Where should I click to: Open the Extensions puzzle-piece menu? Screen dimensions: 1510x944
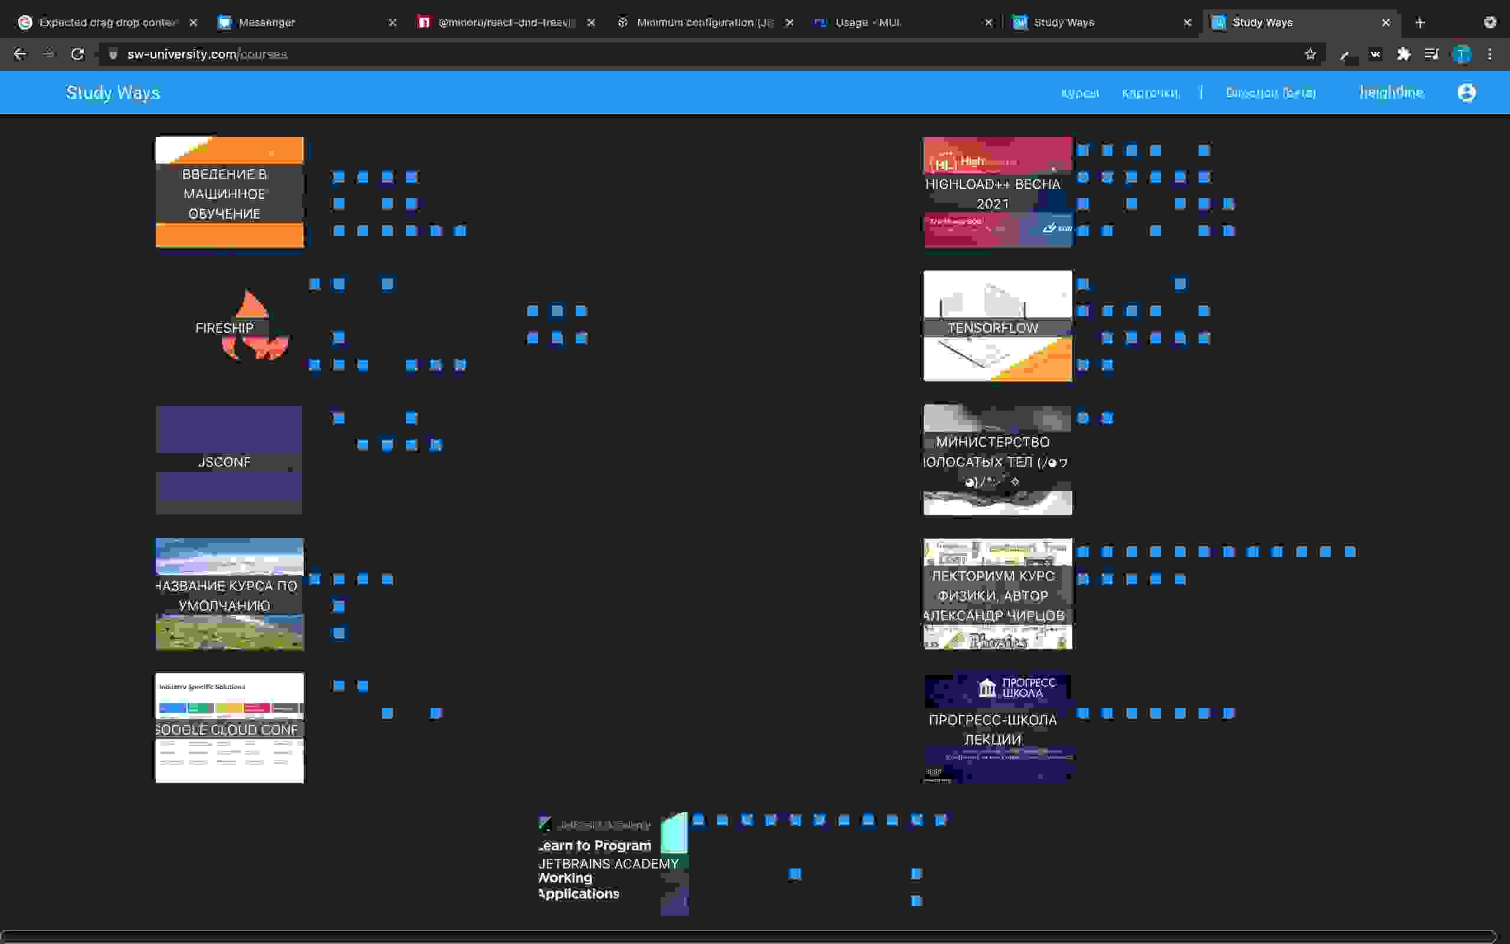coord(1403,54)
